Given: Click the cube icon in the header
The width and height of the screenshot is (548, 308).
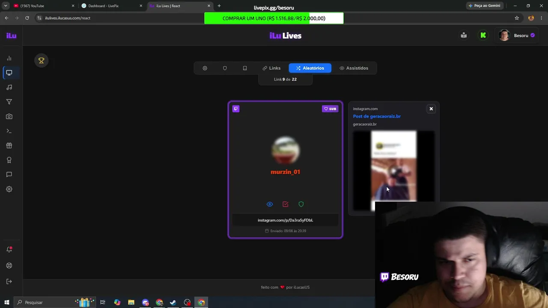Looking at the screenshot, I should (464, 36).
